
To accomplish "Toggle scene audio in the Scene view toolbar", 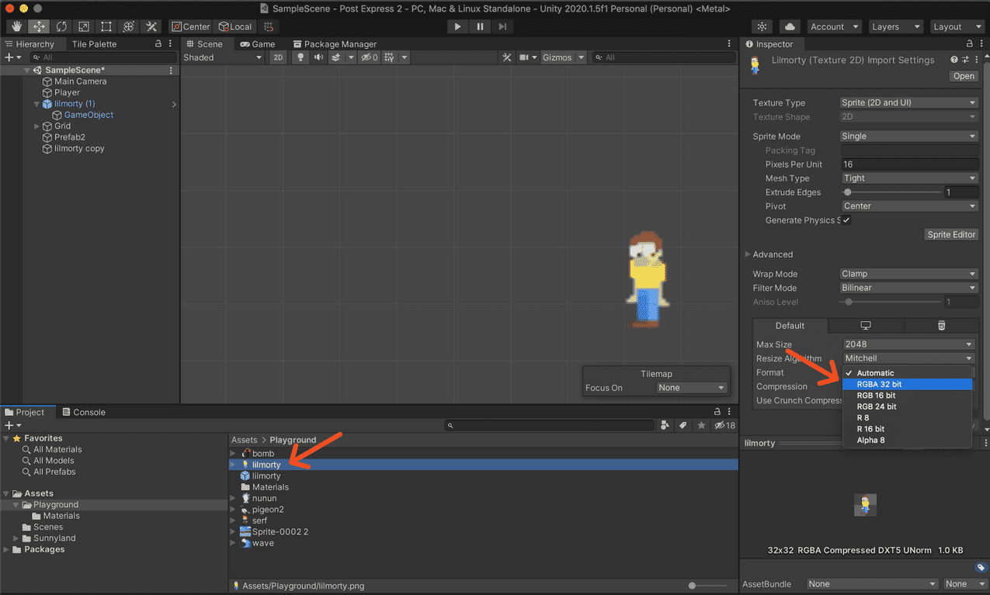I will pos(319,57).
